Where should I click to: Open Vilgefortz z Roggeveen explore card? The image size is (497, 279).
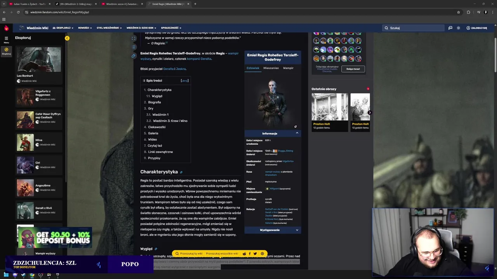38,97
